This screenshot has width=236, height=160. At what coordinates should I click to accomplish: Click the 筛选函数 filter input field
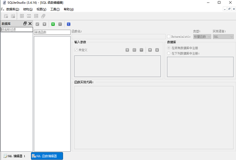pos(52,32)
